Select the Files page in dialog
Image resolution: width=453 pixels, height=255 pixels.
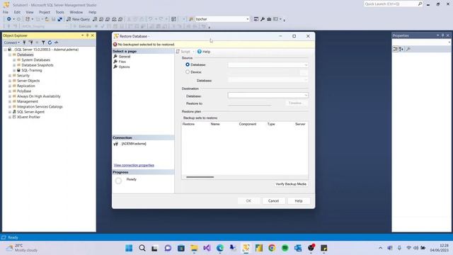tap(122, 62)
